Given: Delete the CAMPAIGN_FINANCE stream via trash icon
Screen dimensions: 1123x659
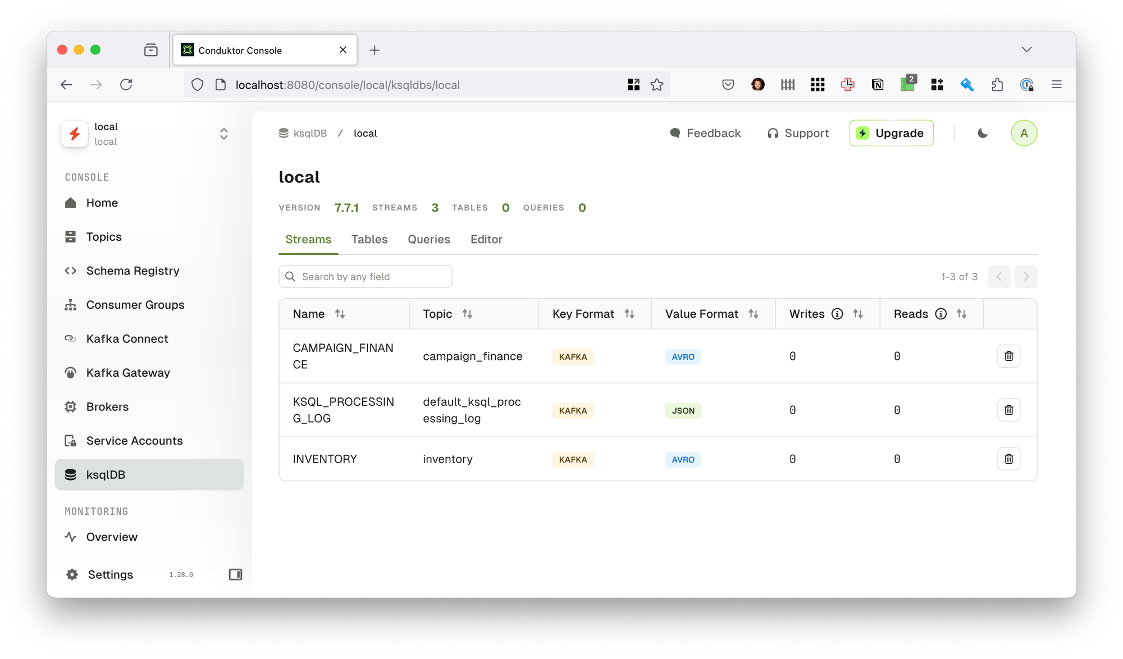Looking at the screenshot, I should (x=1008, y=356).
